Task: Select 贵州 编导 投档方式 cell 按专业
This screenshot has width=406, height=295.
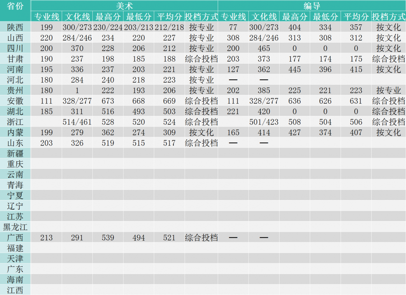Action: [x=388, y=91]
